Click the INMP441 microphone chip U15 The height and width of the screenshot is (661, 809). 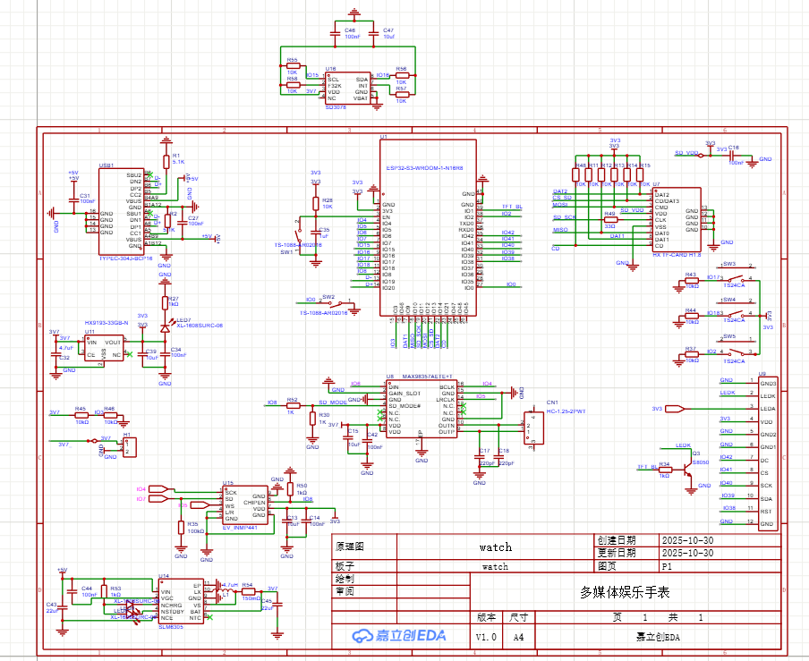click(x=244, y=506)
